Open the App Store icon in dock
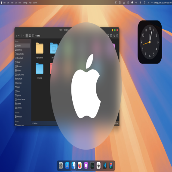172x172 pixels. click(67, 166)
